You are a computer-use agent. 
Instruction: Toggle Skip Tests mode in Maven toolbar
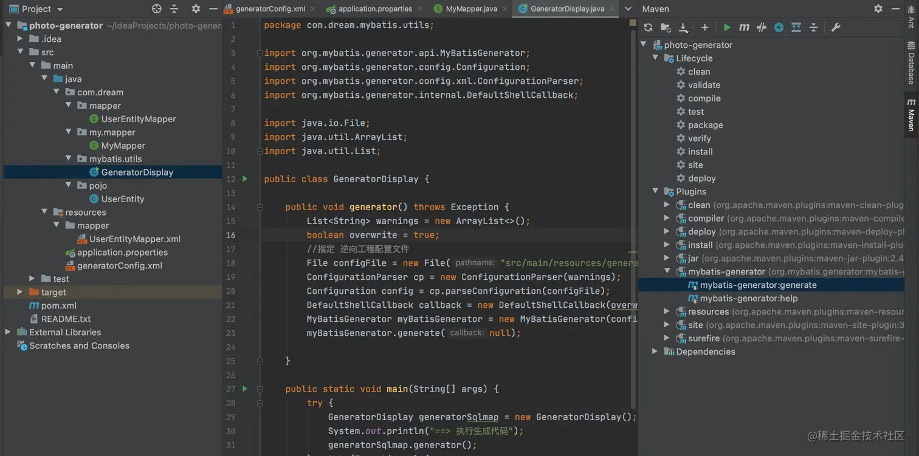click(x=762, y=27)
